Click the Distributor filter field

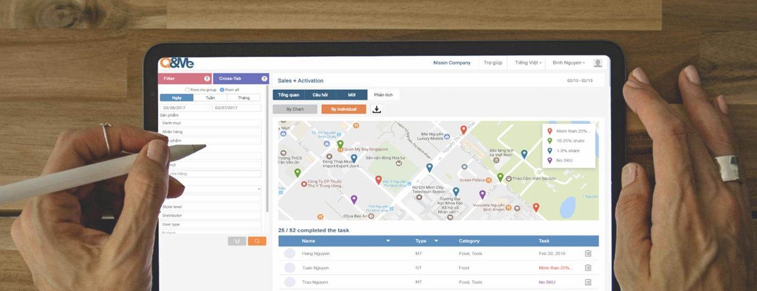click(211, 215)
